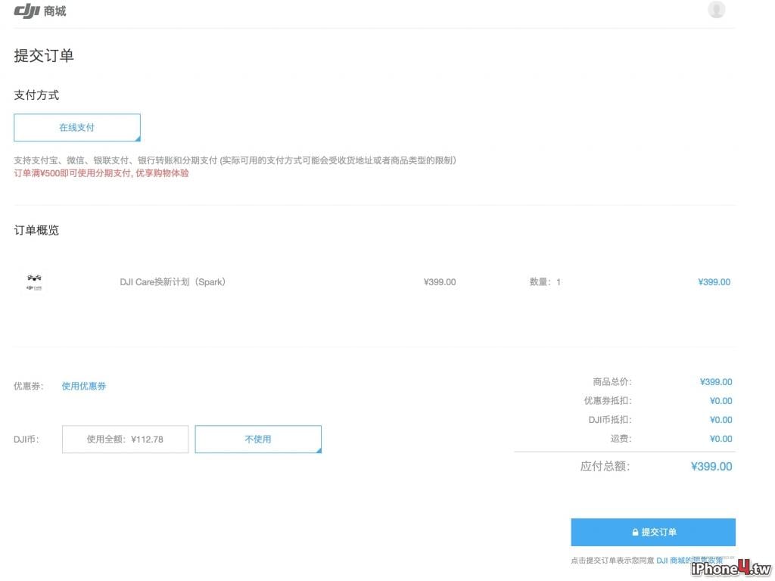Click the supported payment methods description text
775x581 pixels.
(x=235, y=160)
